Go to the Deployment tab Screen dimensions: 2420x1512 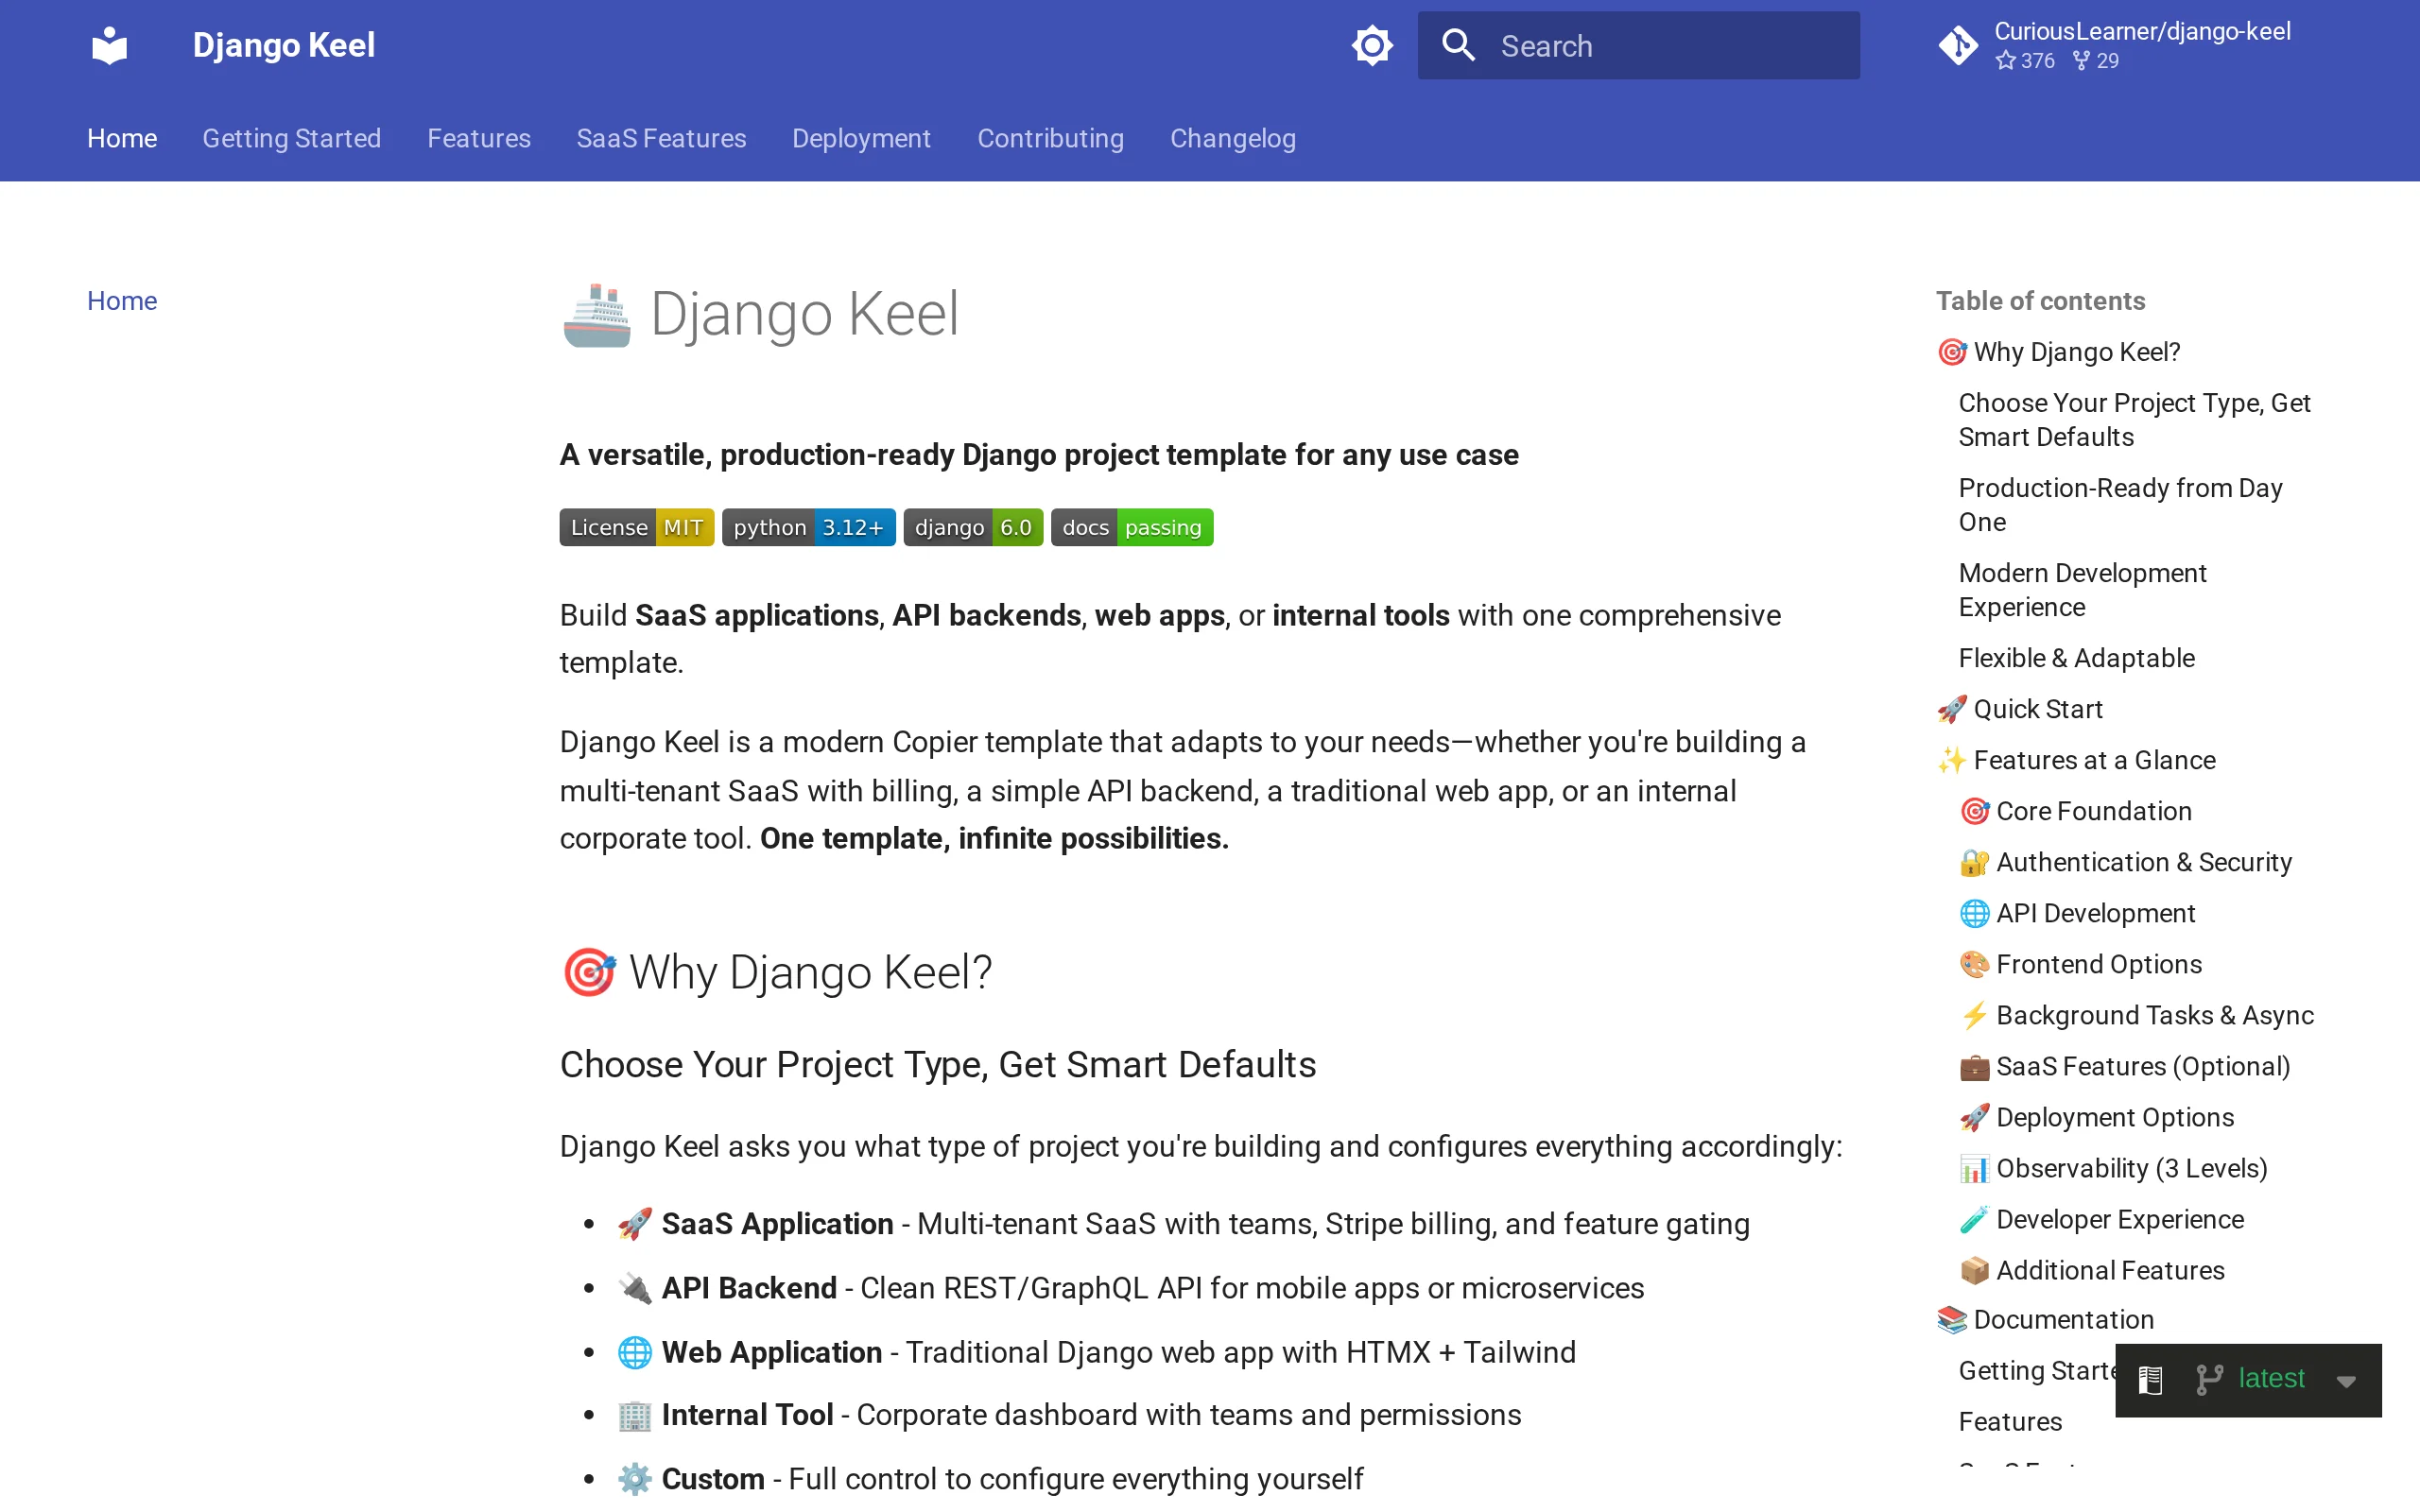coord(861,138)
